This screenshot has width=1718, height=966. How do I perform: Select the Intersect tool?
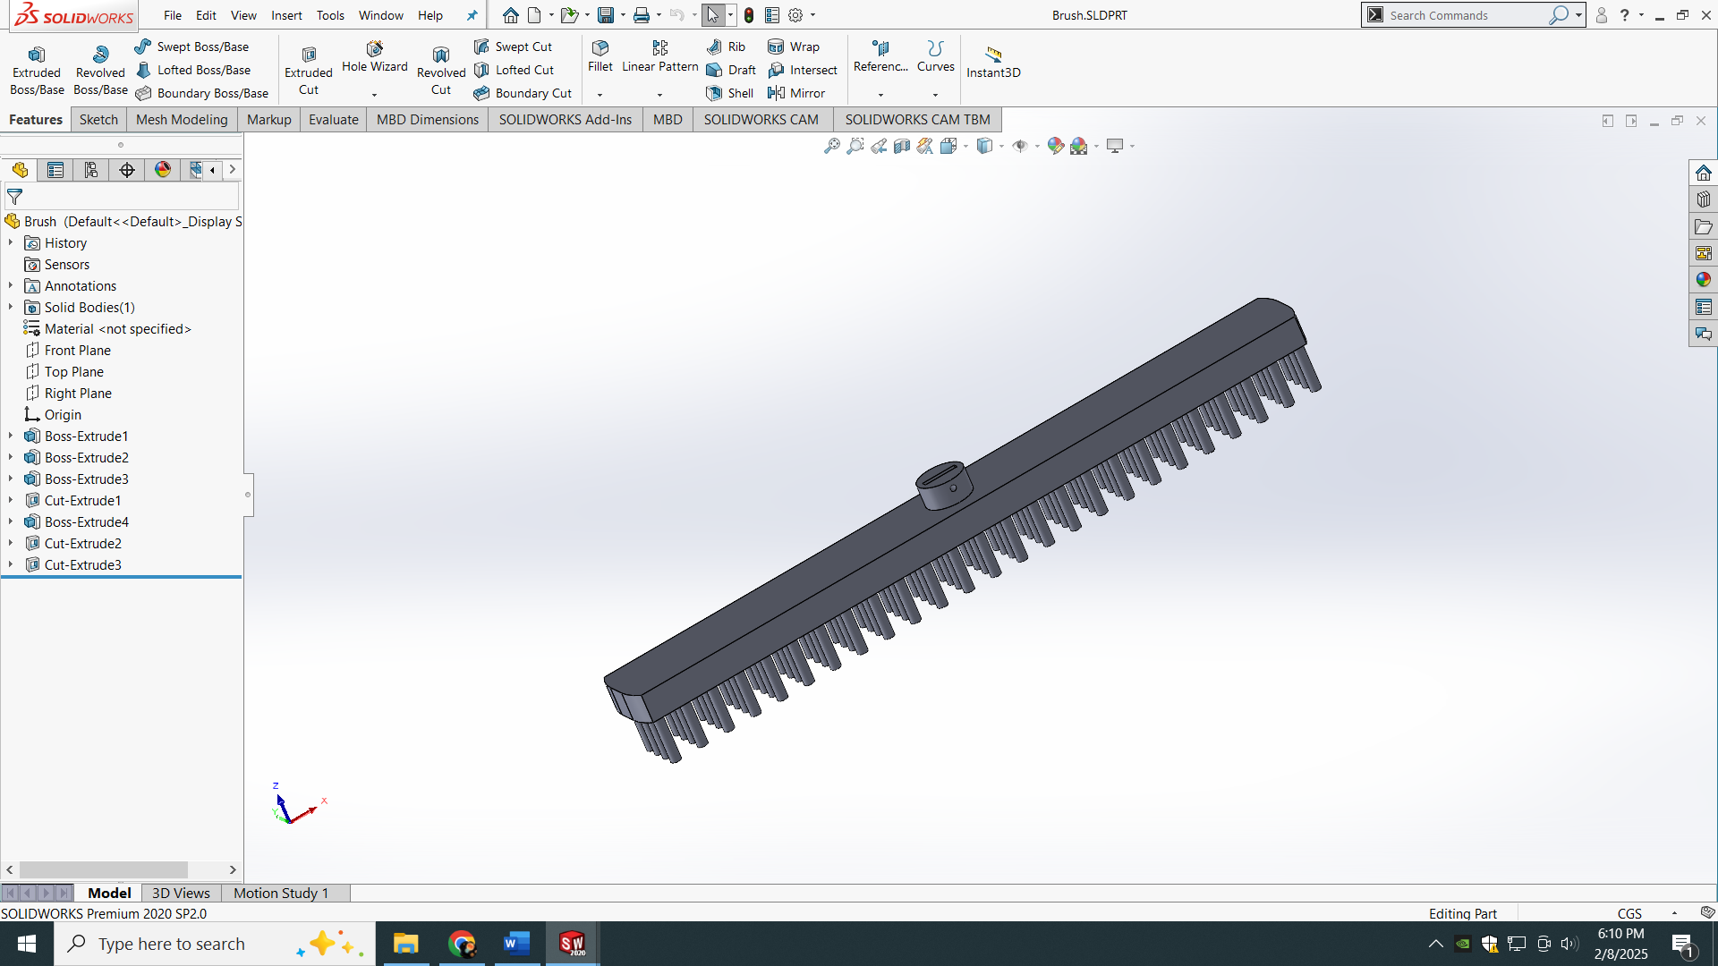point(803,70)
